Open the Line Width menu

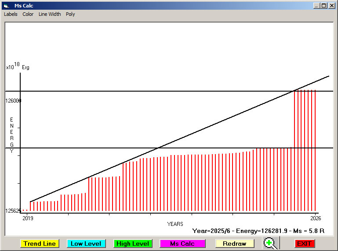pyautogui.click(x=50, y=14)
